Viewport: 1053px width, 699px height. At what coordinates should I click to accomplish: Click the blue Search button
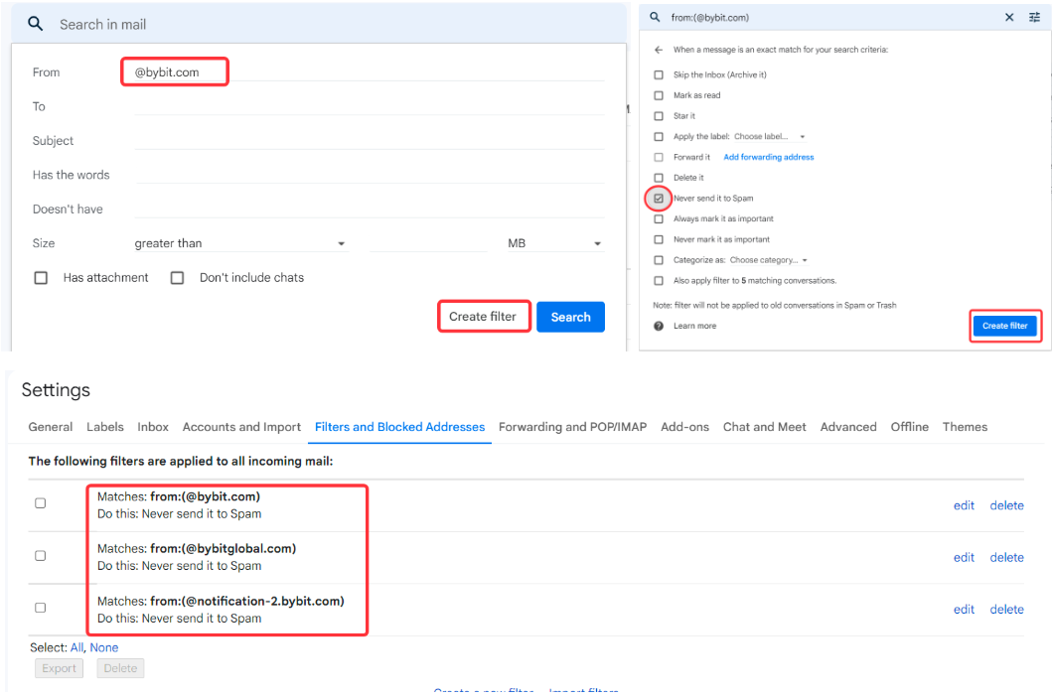click(570, 317)
